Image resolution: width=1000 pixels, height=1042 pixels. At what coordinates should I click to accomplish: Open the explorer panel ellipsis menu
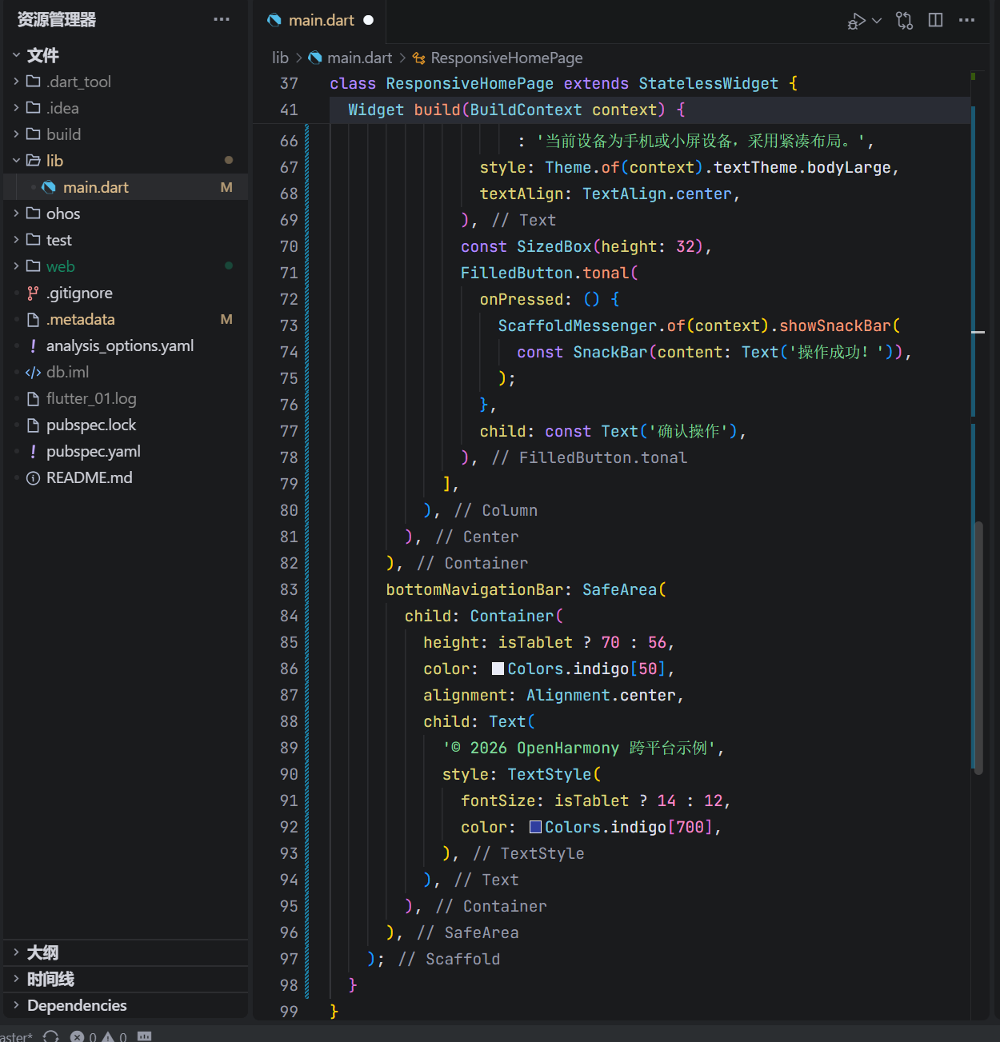coord(222,19)
